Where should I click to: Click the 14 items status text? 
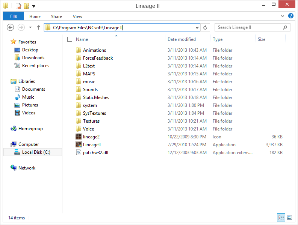point(17,218)
